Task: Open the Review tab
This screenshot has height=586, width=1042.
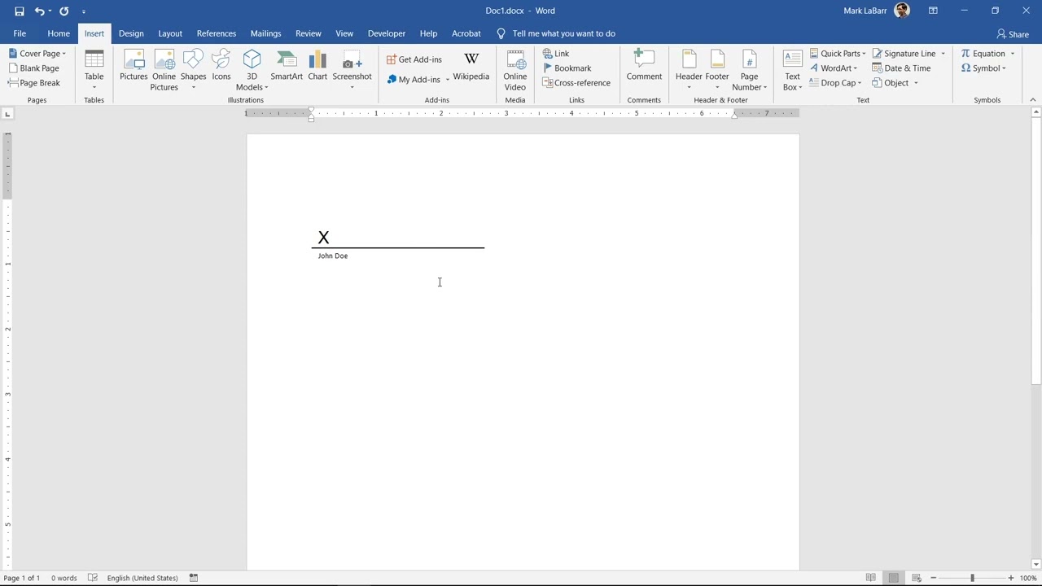Action: point(309,33)
